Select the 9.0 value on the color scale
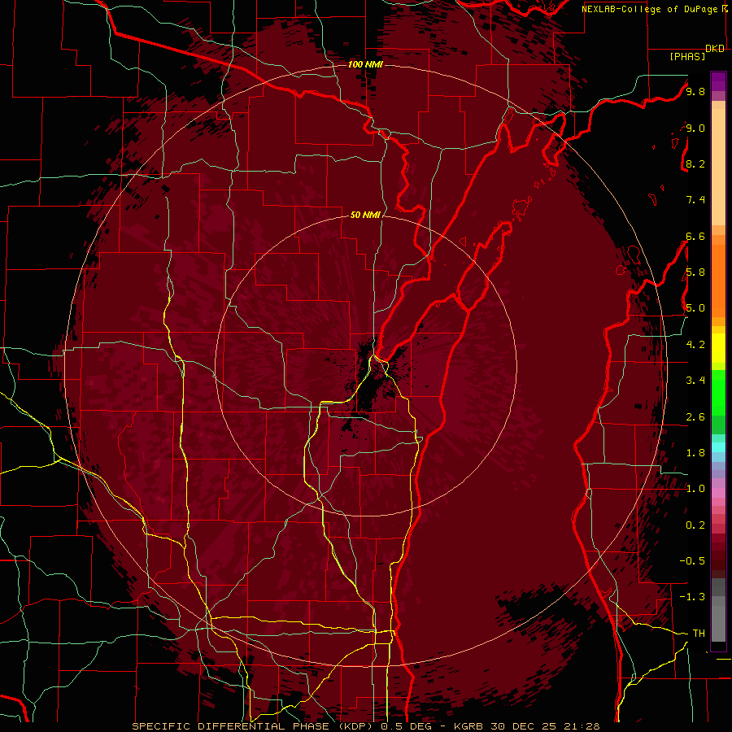The image size is (732, 732). (x=695, y=128)
